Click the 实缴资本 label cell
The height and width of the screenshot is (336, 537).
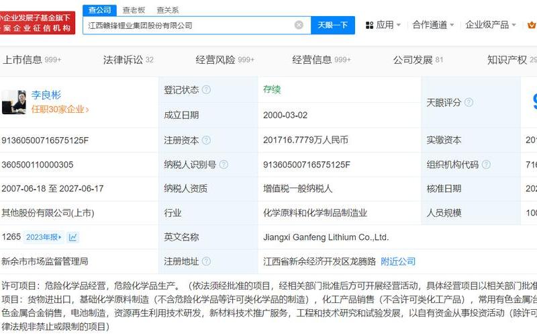point(471,140)
